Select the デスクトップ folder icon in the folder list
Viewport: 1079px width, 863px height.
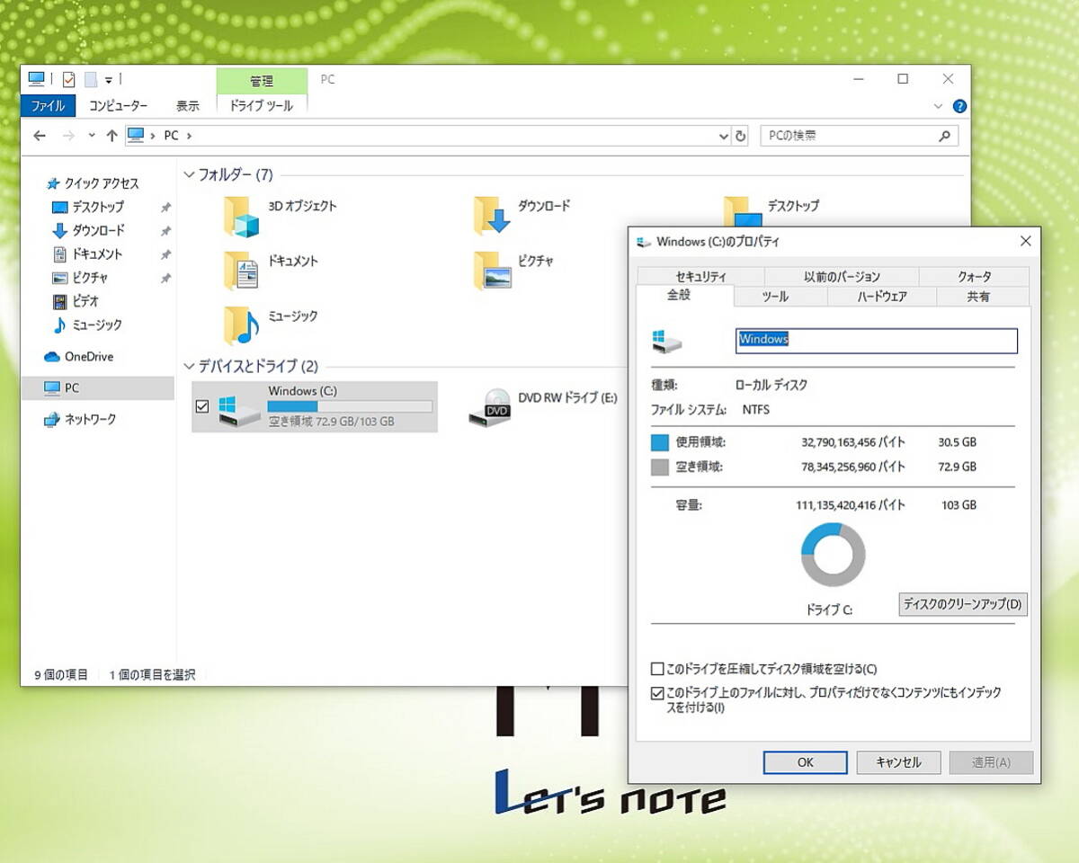coord(741,213)
